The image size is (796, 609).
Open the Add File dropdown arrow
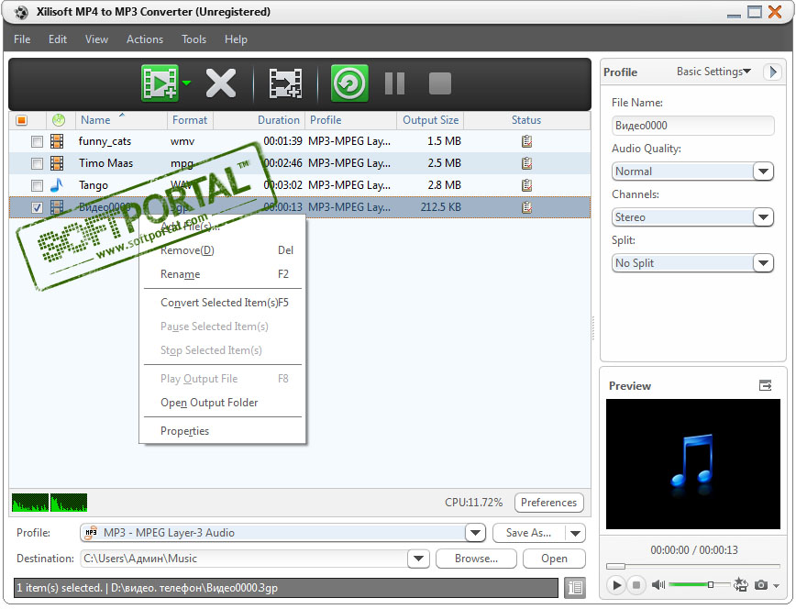point(187,83)
